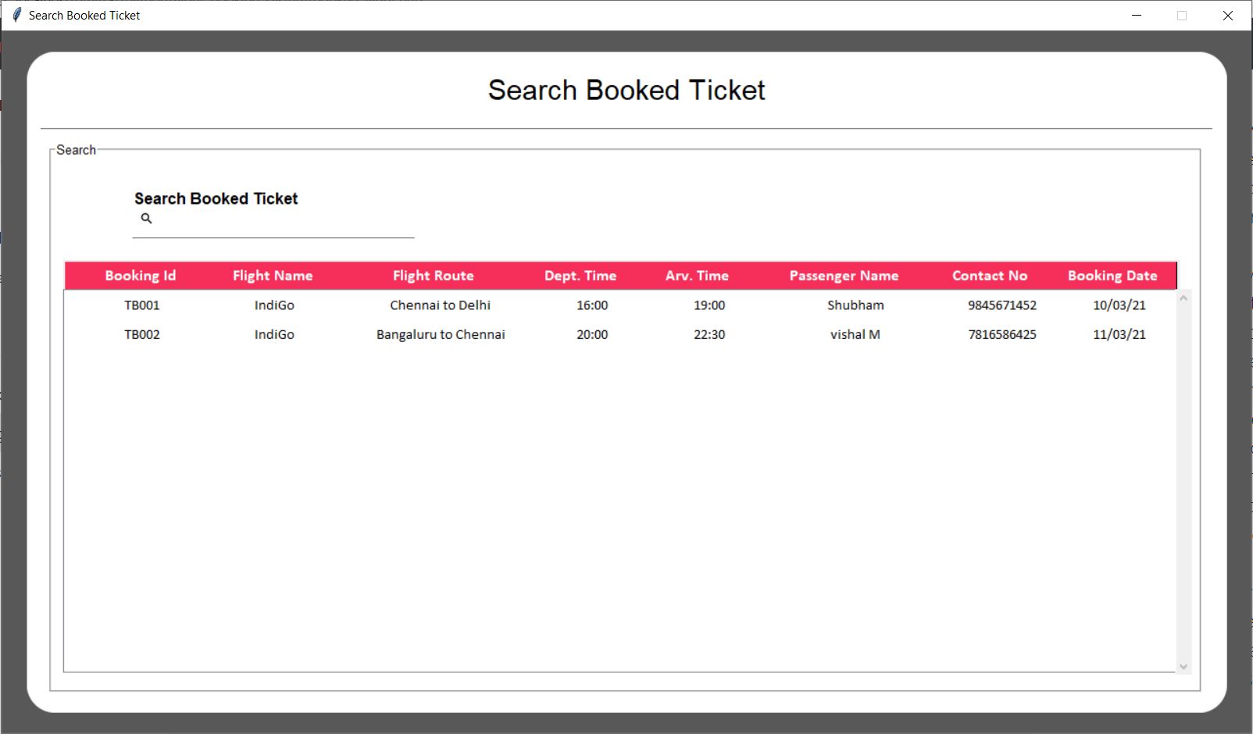Select passenger Shubham in the table
Image resolution: width=1253 pixels, height=734 pixels.
(x=855, y=305)
